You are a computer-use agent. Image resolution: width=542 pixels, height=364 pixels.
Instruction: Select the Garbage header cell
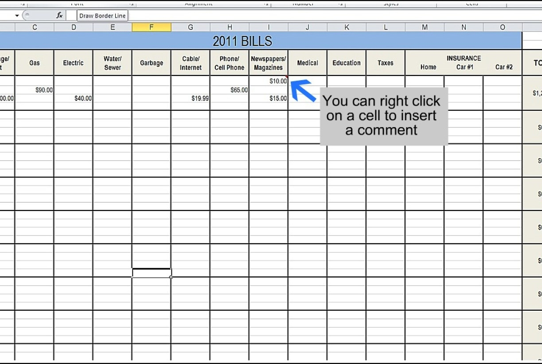152,63
